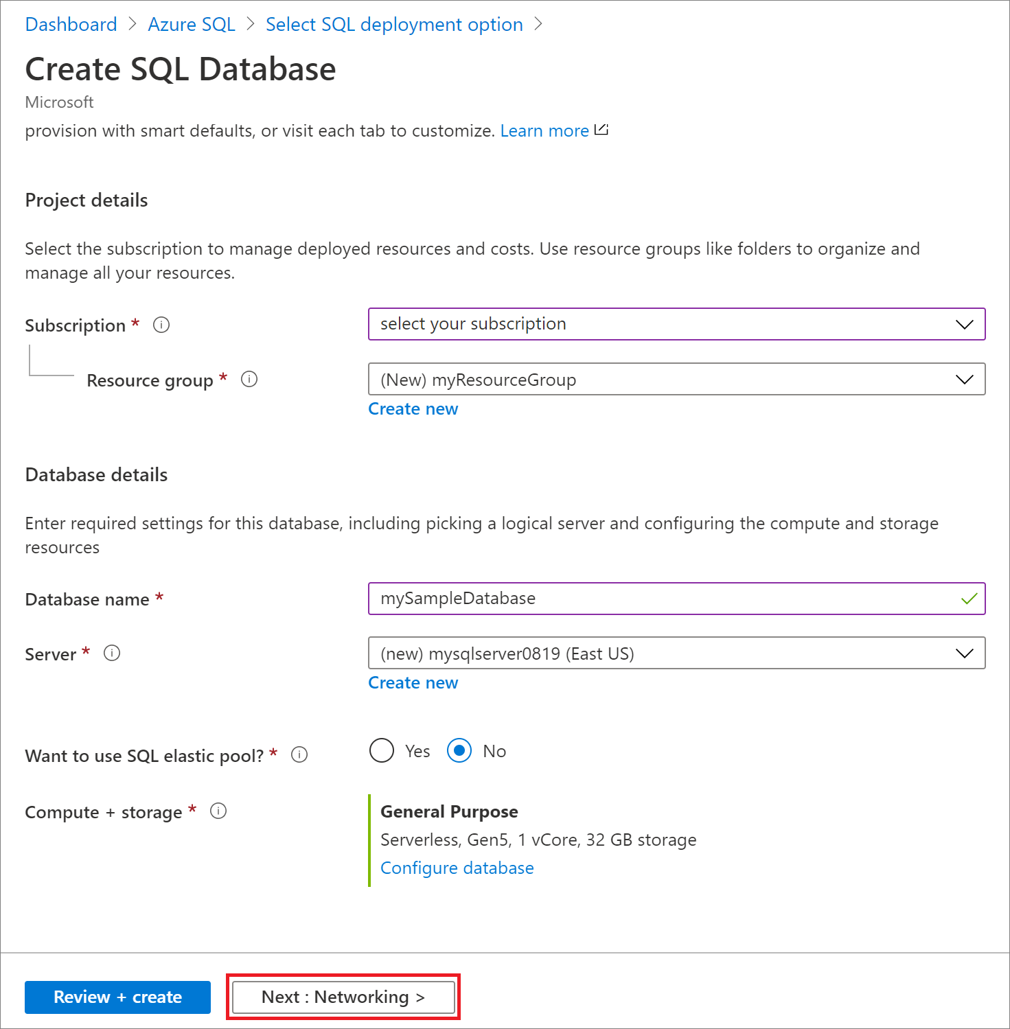Select the Yes elastic pool radio button

(382, 751)
